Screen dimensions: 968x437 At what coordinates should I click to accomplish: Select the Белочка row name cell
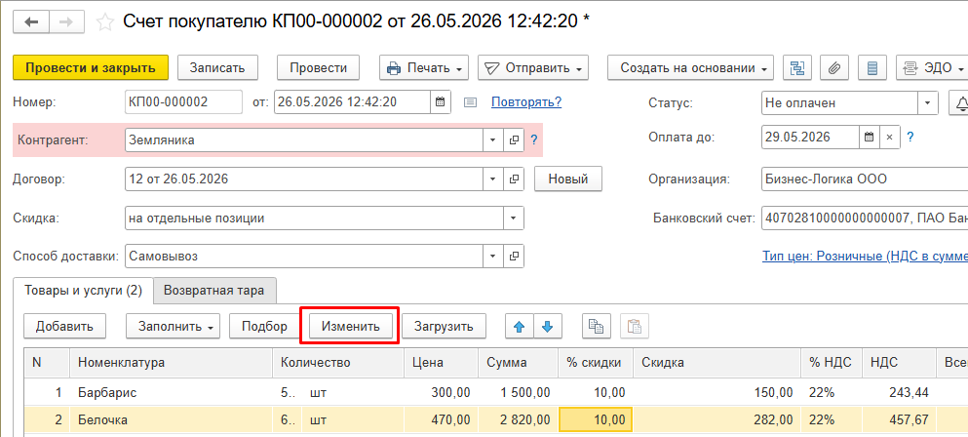172,420
